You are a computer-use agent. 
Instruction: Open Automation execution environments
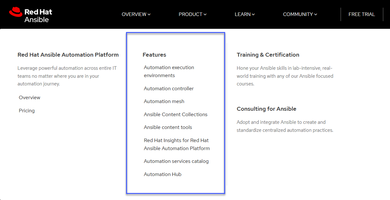point(169,71)
